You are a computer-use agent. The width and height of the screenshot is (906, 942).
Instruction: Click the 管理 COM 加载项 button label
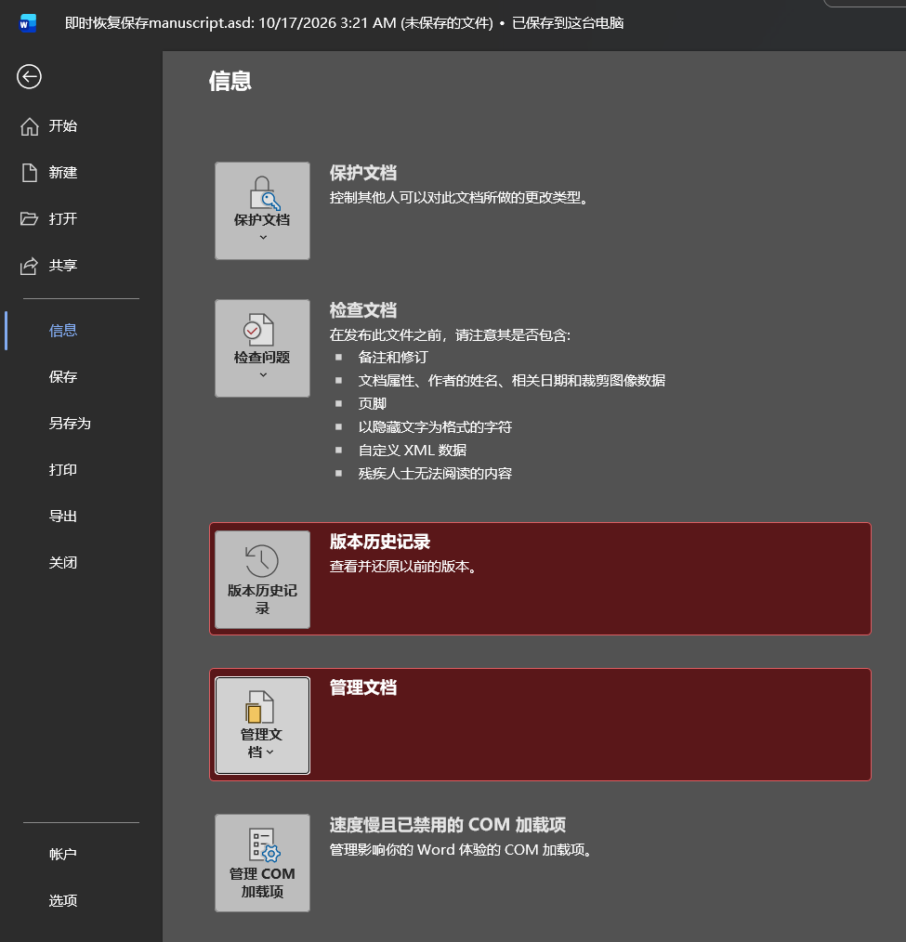tap(263, 883)
